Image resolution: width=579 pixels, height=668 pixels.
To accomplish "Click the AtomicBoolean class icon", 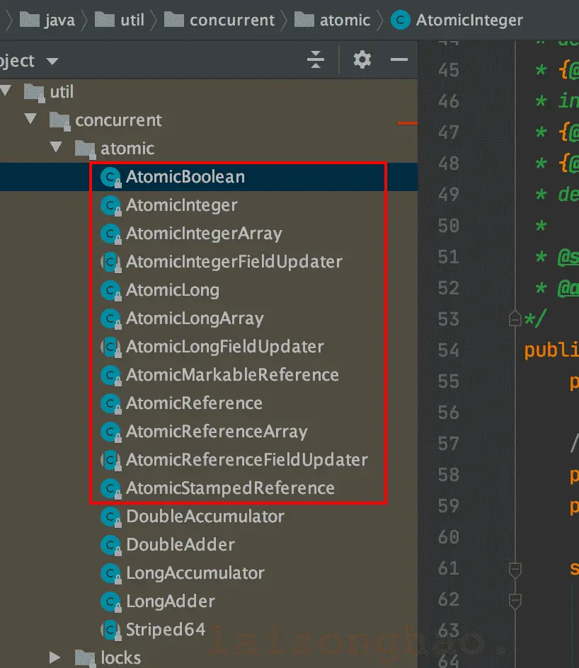I will 110,177.
